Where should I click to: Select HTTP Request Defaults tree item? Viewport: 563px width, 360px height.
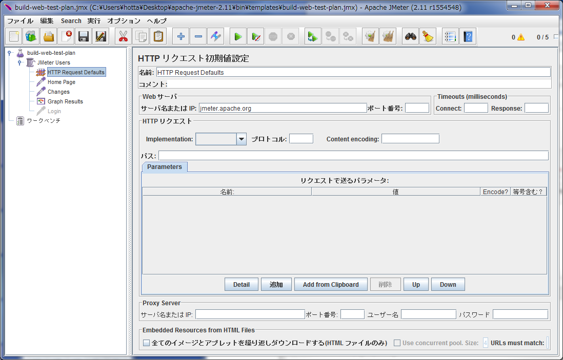click(x=76, y=72)
